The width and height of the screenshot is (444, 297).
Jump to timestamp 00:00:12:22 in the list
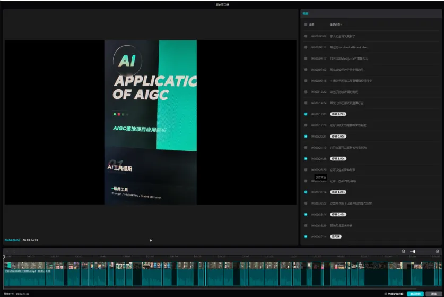point(319,92)
